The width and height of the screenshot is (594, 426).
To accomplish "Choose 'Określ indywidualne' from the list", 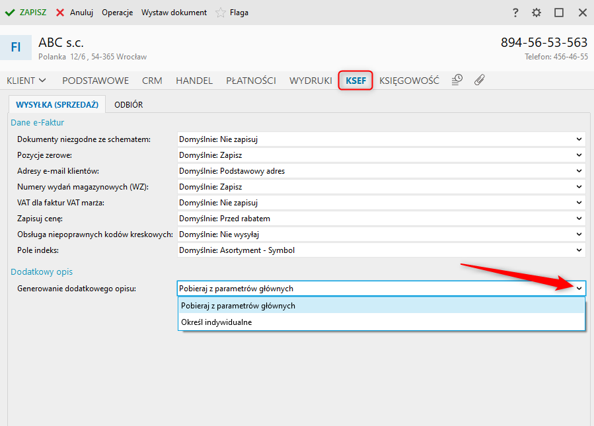I will (x=216, y=322).
